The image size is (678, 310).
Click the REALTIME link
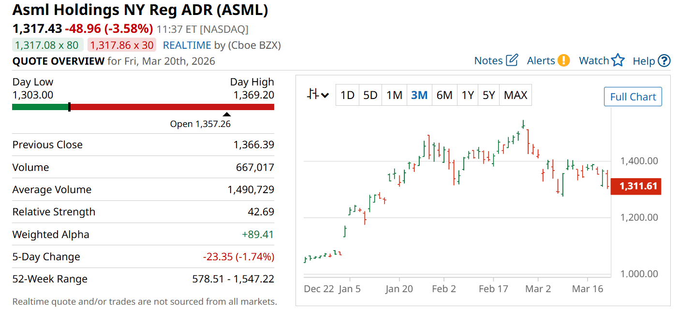point(187,45)
